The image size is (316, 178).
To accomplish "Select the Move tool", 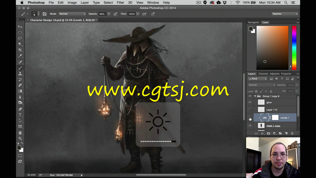I will coord(20,27).
